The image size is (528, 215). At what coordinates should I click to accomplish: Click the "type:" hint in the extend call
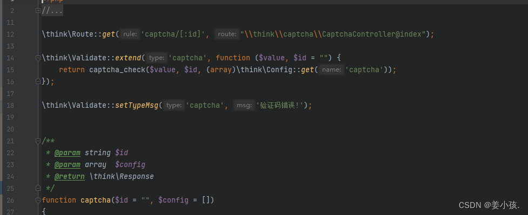click(157, 58)
